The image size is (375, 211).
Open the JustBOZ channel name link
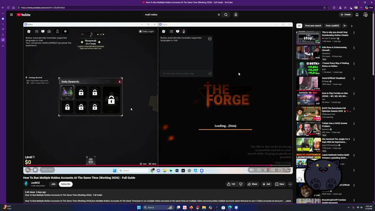click(x=35, y=183)
